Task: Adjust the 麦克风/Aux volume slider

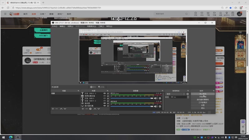Action: point(132,98)
